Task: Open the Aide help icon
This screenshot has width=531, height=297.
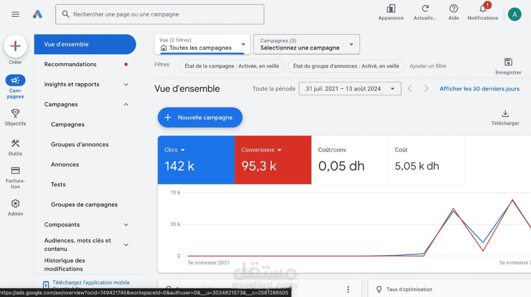Action: point(453,8)
